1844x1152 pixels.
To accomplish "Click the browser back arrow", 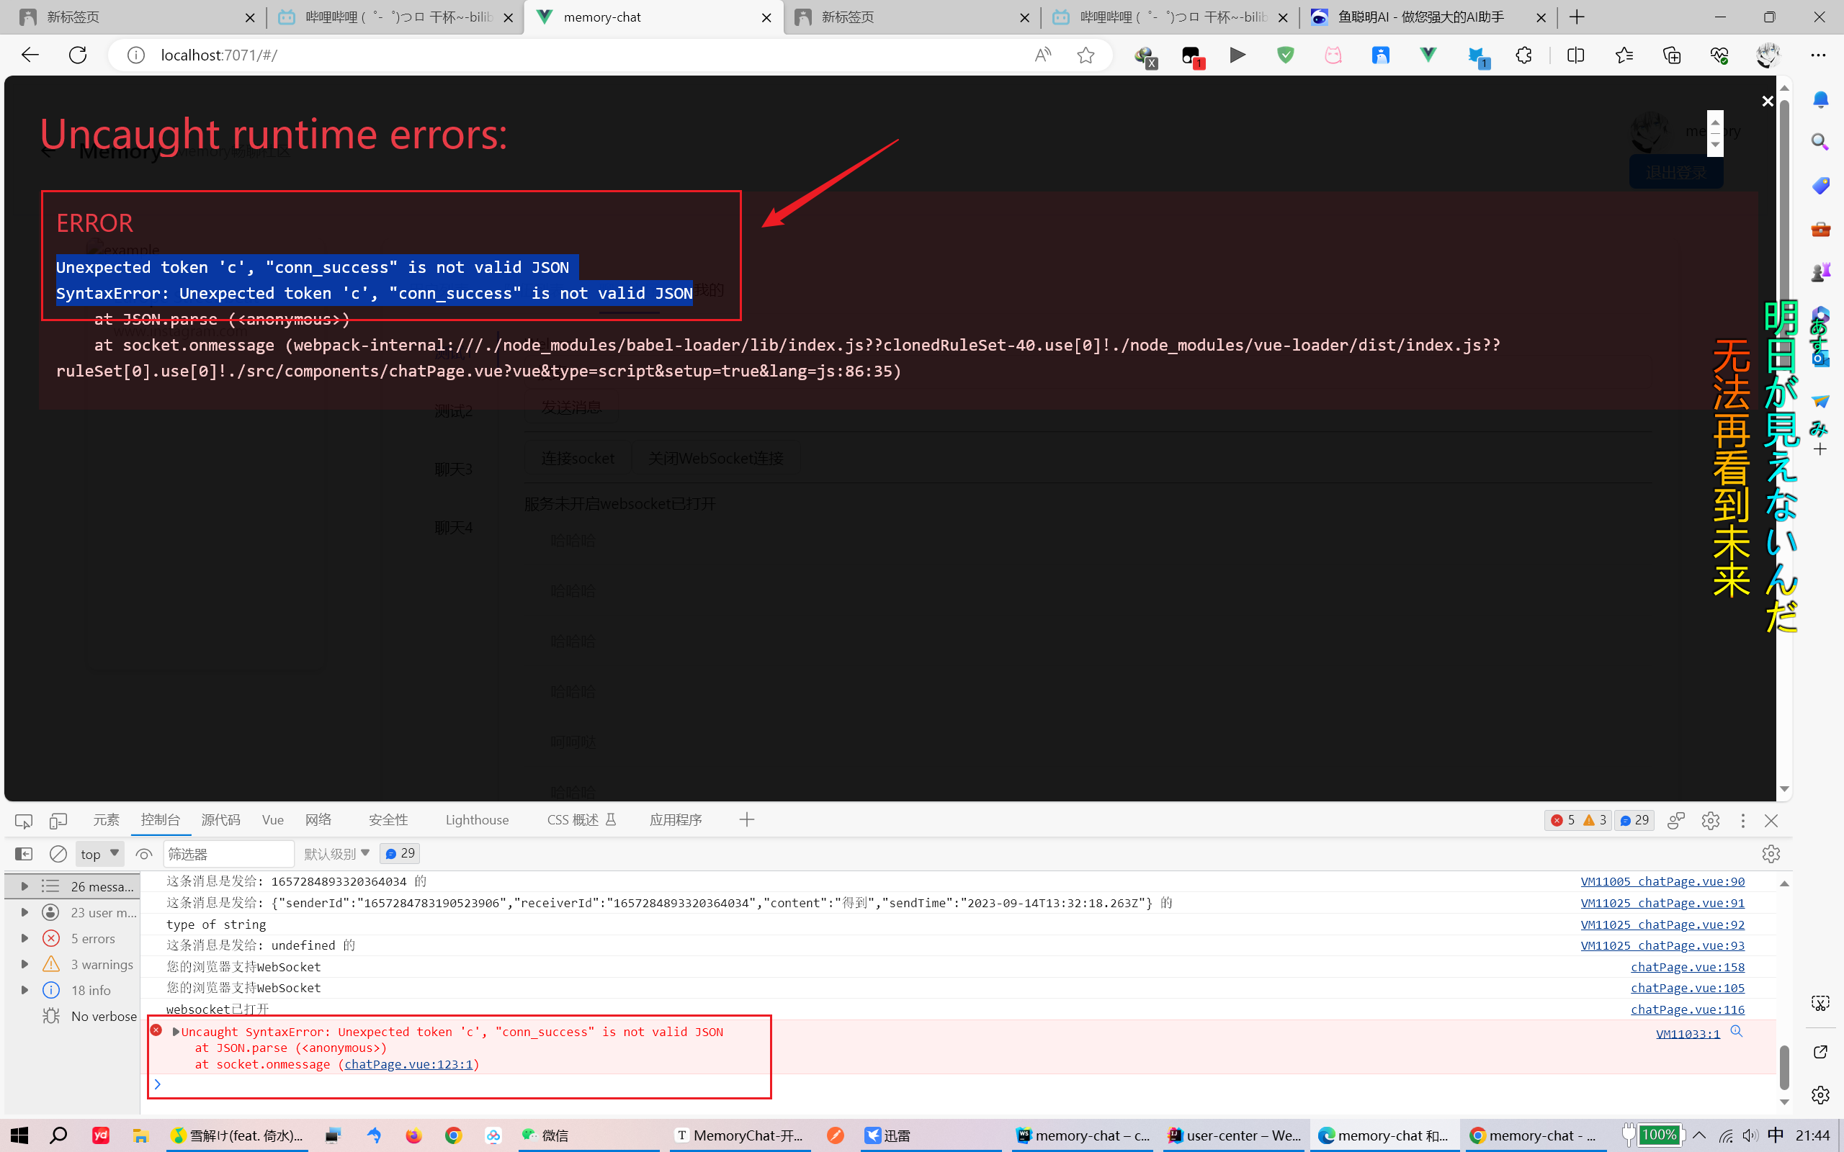I will [x=30, y=55].
